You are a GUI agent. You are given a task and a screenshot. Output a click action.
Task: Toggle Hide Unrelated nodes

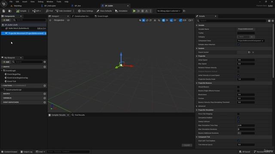coord(64,11)
